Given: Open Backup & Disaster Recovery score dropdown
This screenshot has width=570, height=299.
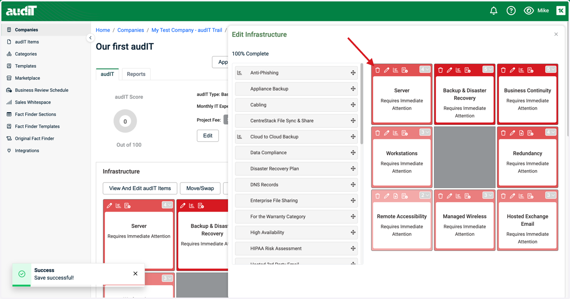Looking at the screenshot, I should click(488, 69).
